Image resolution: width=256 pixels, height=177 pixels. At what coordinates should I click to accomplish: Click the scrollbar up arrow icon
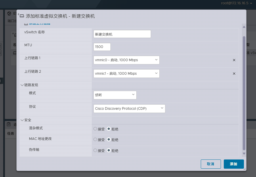[244, 27]
